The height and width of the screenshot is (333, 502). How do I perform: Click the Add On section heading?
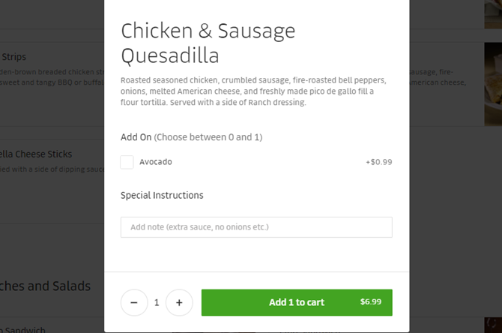[x=192, y=137]
